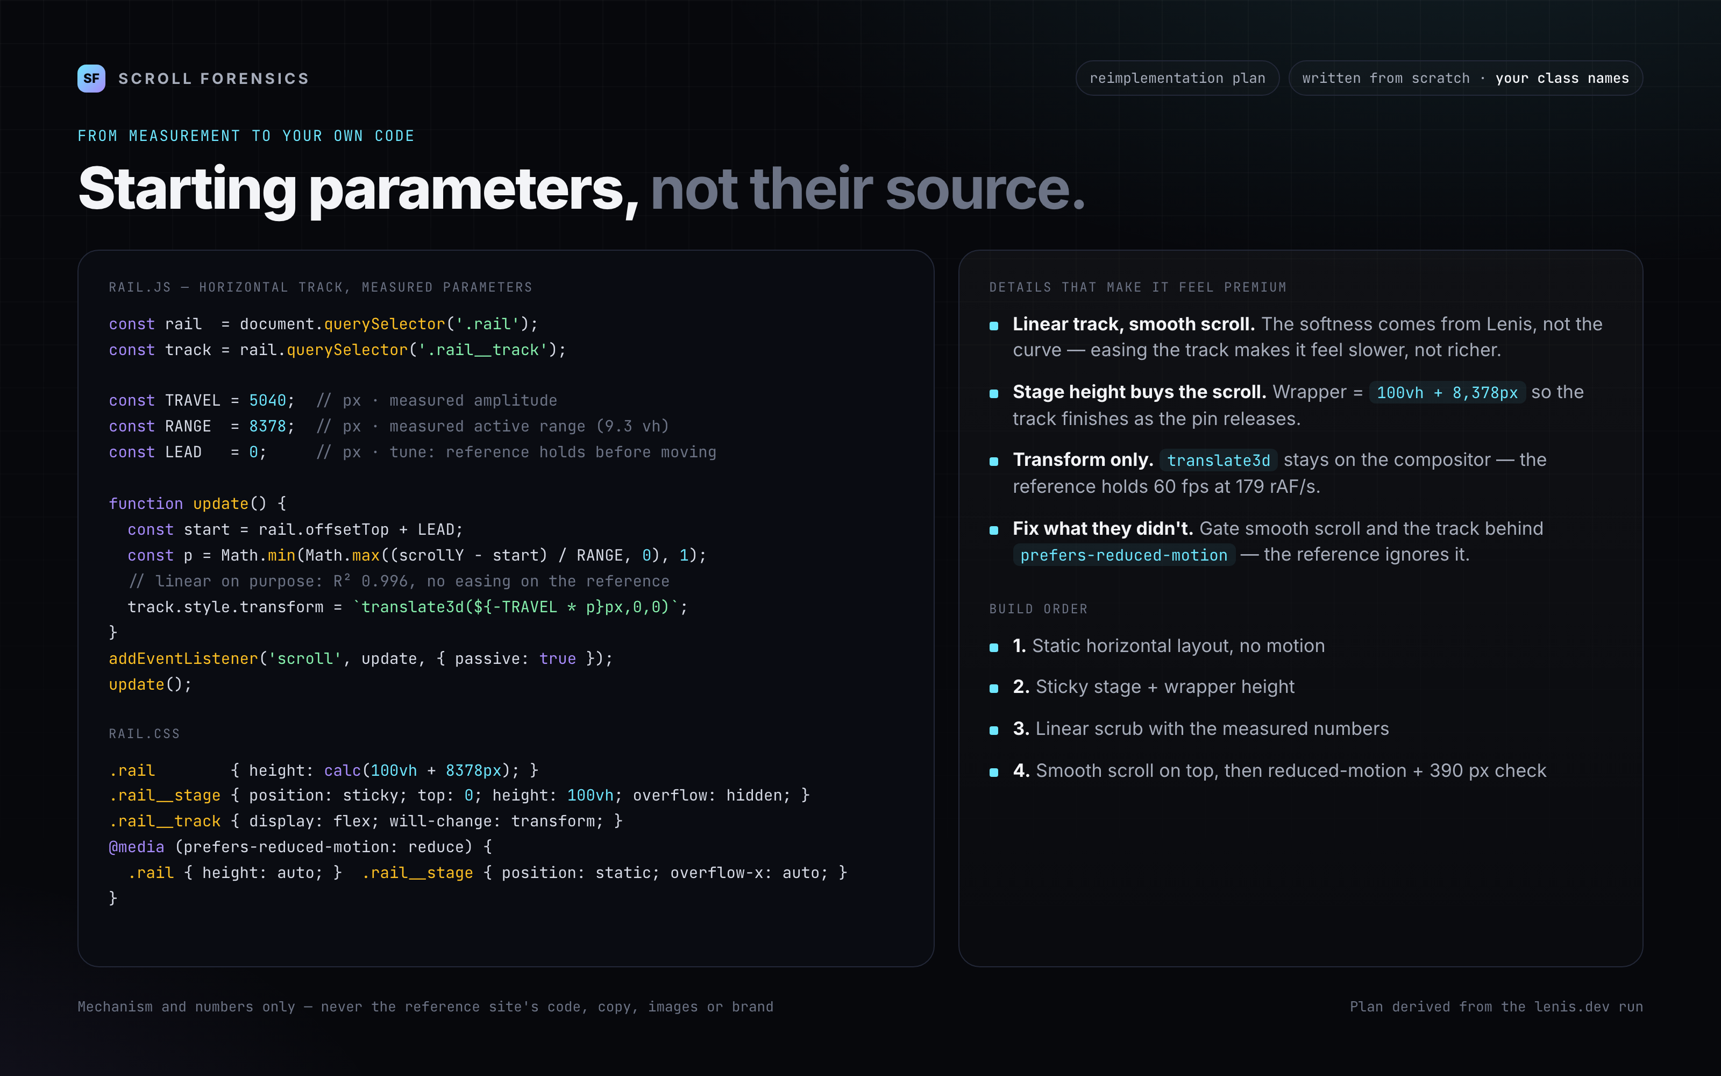
Task: Click the 'Transform only.' bullet heading
Action: (1083, 461)
